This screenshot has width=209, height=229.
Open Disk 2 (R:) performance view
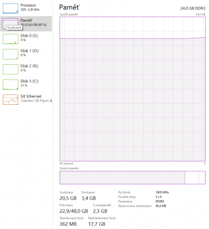(x=26, y=69)
